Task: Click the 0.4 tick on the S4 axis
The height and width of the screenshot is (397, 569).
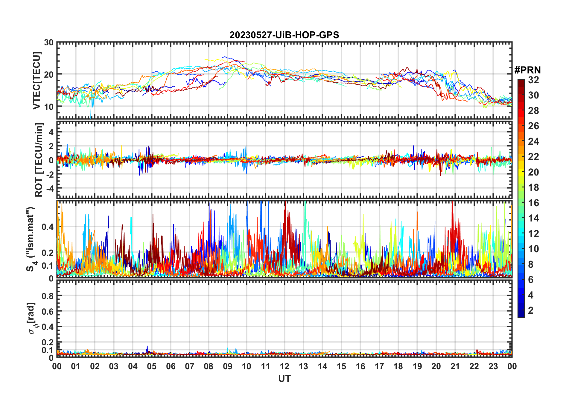Action: pos(48,227)
